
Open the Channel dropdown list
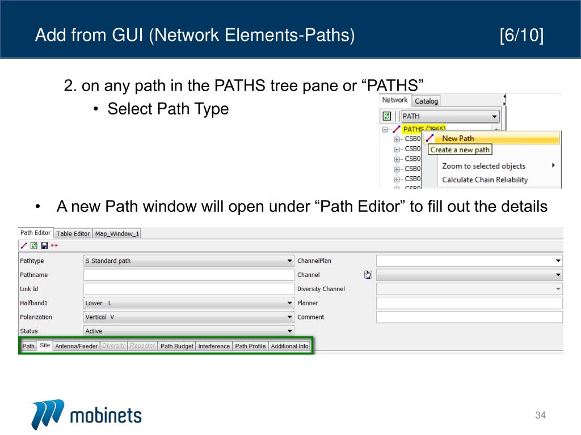coord(469,275)
